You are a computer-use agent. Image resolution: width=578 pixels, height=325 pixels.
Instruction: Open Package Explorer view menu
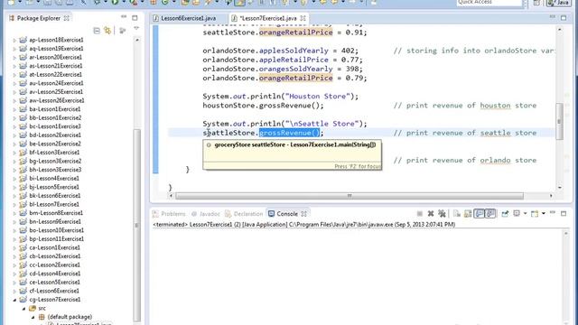click(x=136, y=28)
